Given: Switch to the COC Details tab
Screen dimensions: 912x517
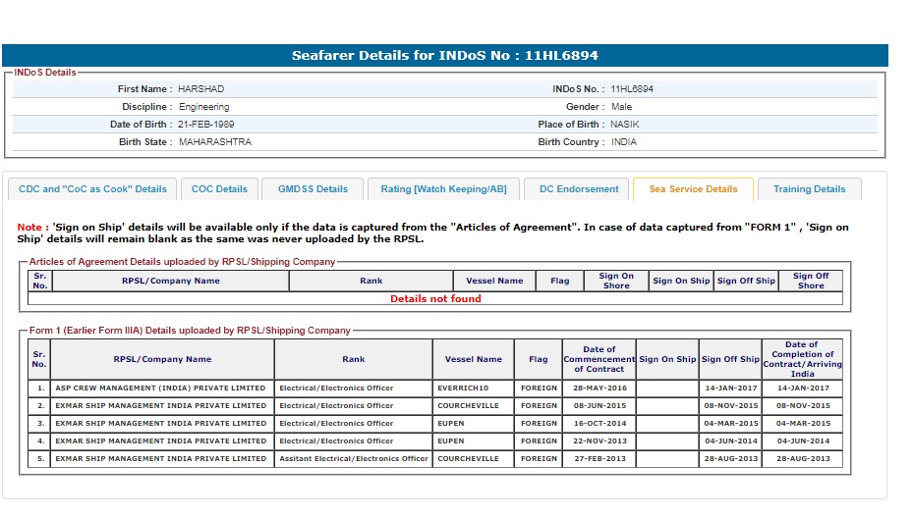Looking at the screenshot, I should (x=219, y=189).
